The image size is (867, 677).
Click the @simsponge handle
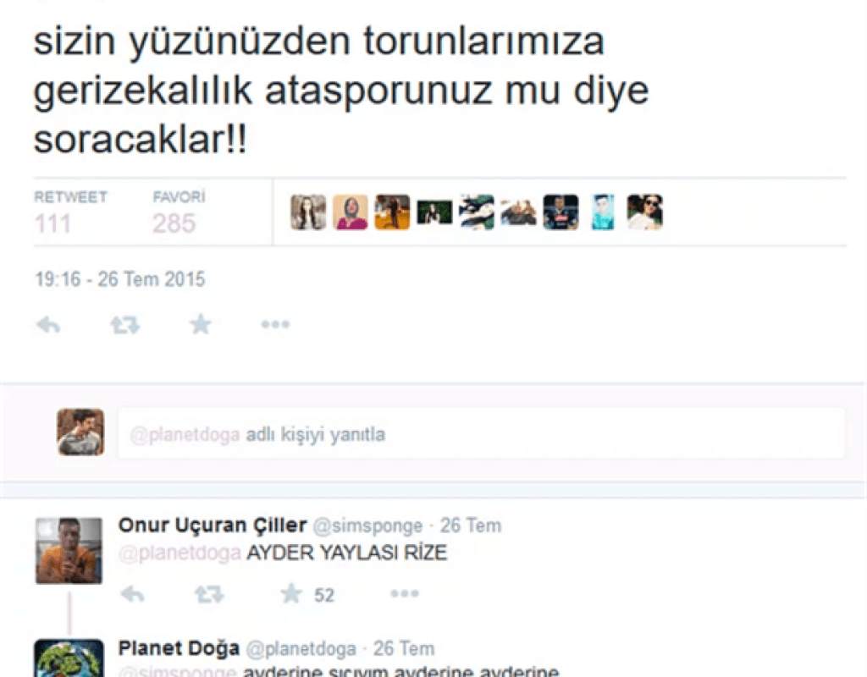[x=367, y=526]
